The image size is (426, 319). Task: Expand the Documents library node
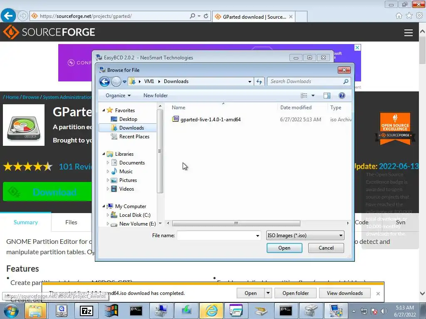click(108, 163)
